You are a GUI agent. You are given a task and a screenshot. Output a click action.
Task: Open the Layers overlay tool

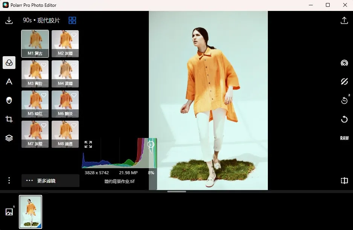(9, 138)
